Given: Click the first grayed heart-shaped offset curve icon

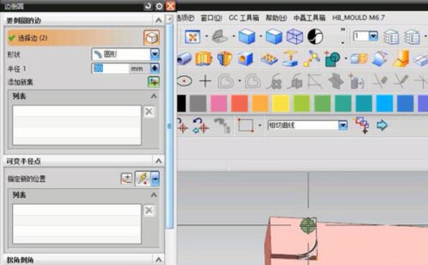Looking at the screenshot, I should click(x=225, y=81).
